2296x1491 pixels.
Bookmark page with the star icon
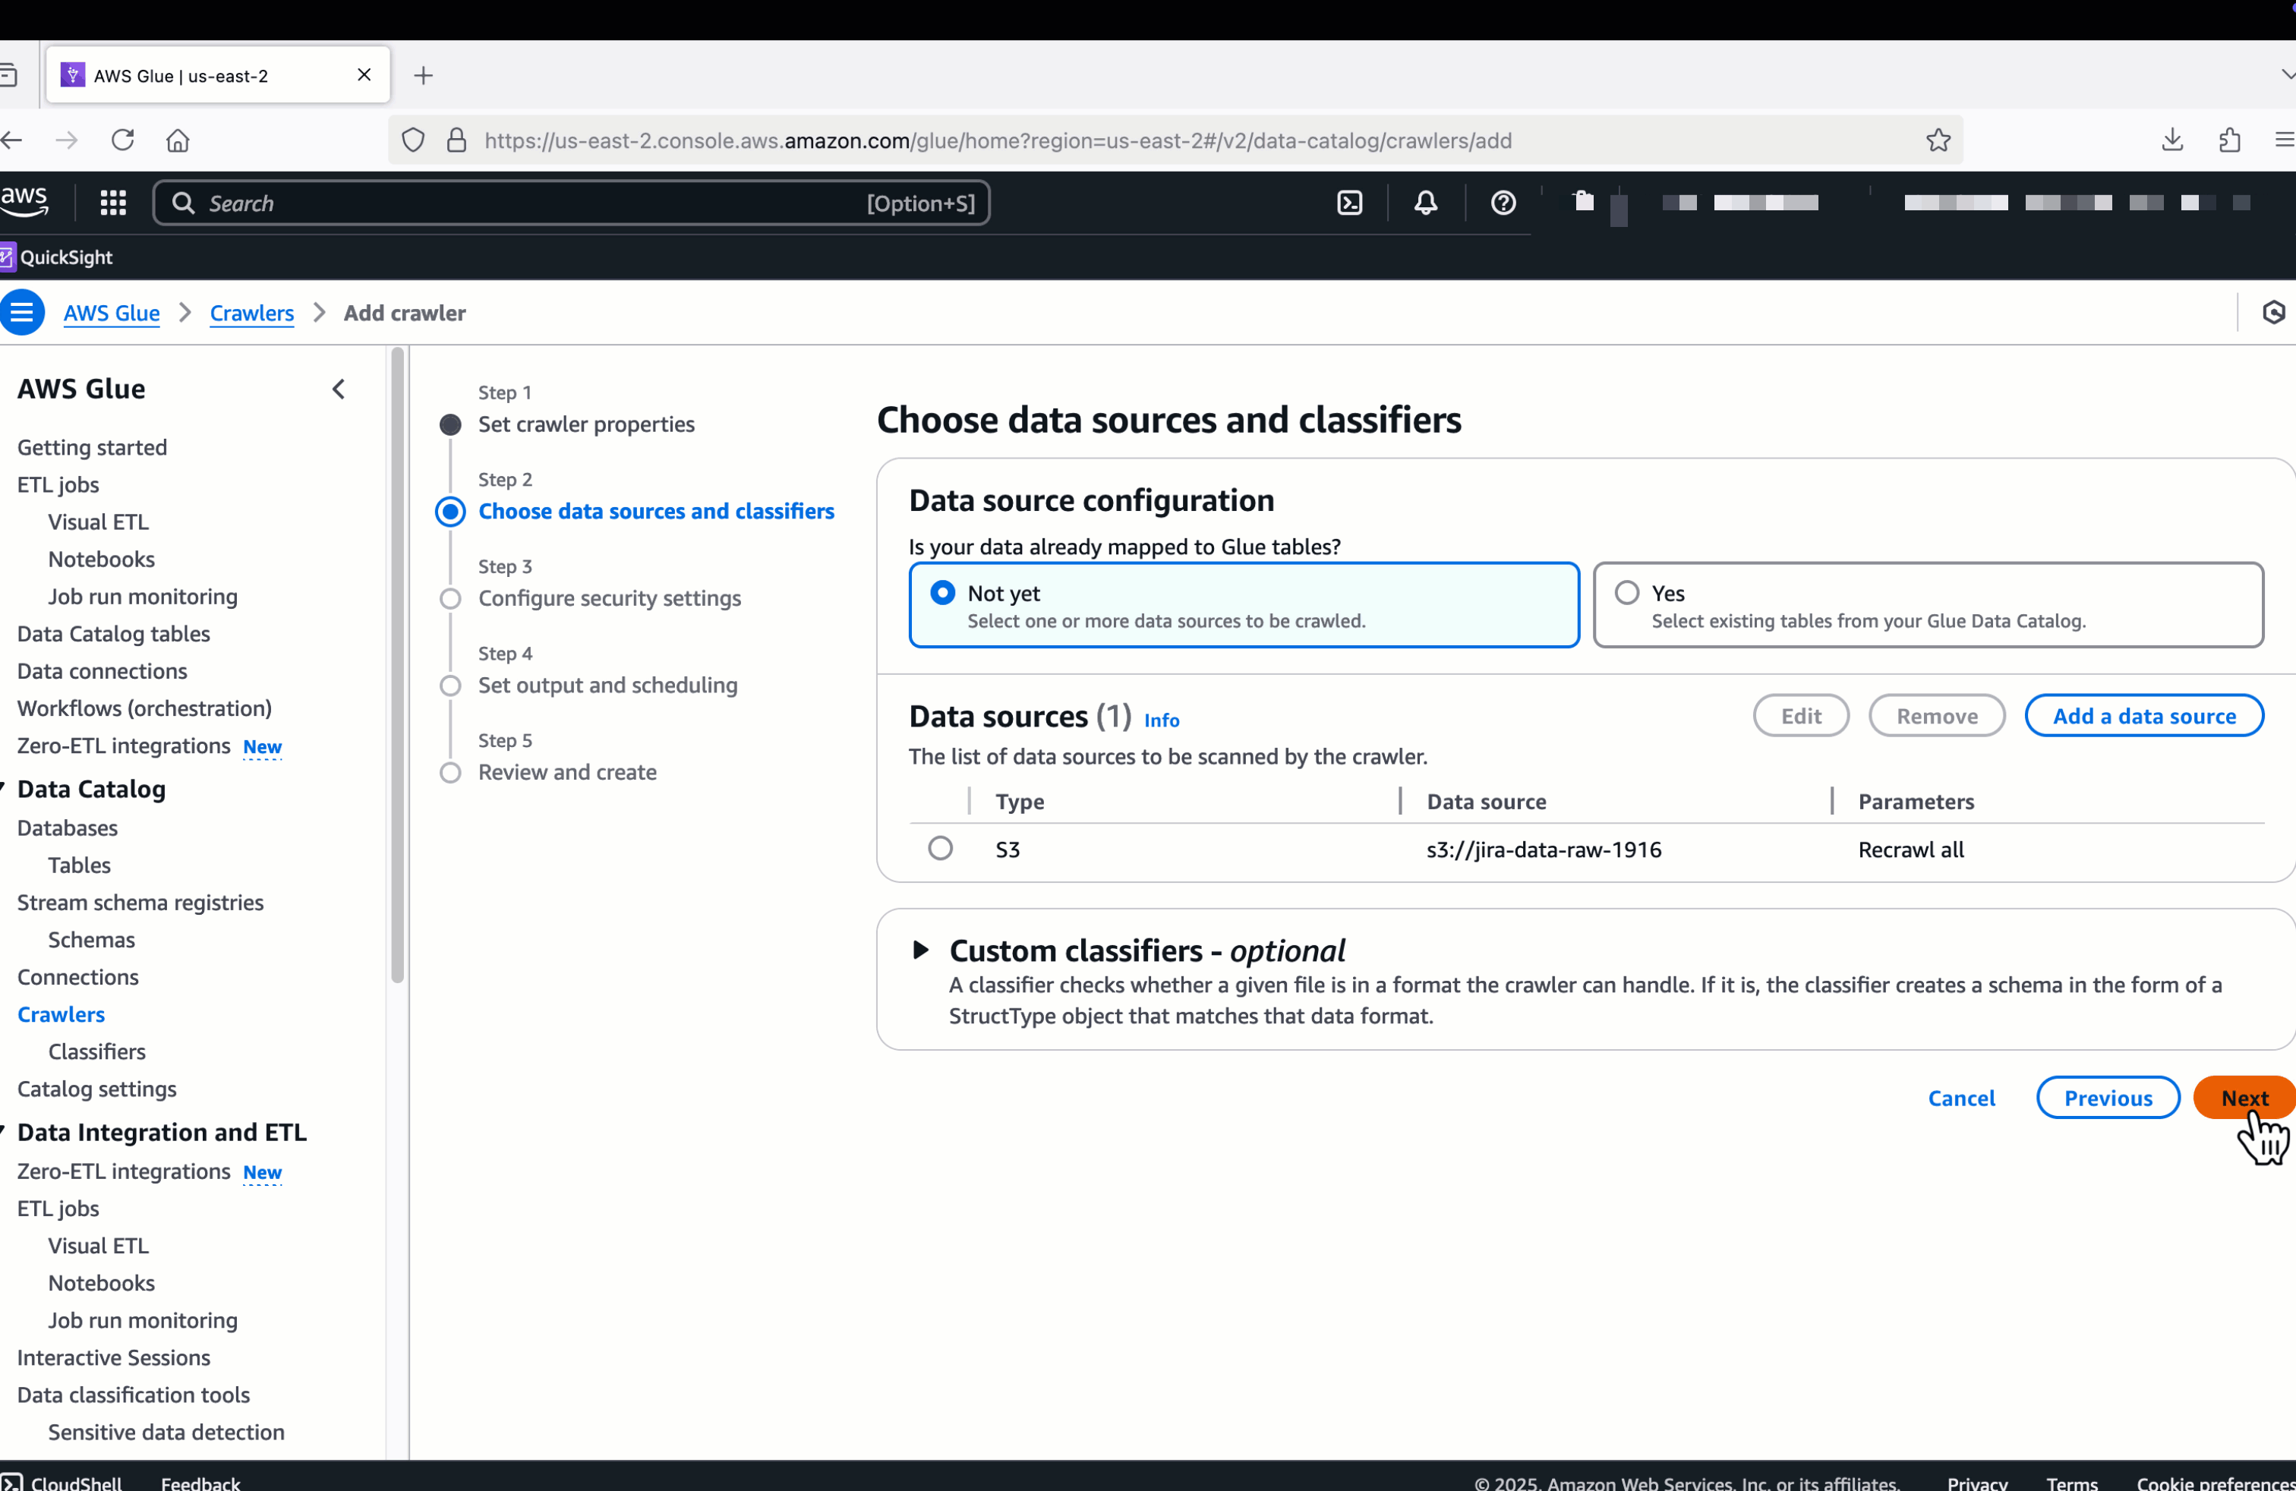click(1937, 140)
